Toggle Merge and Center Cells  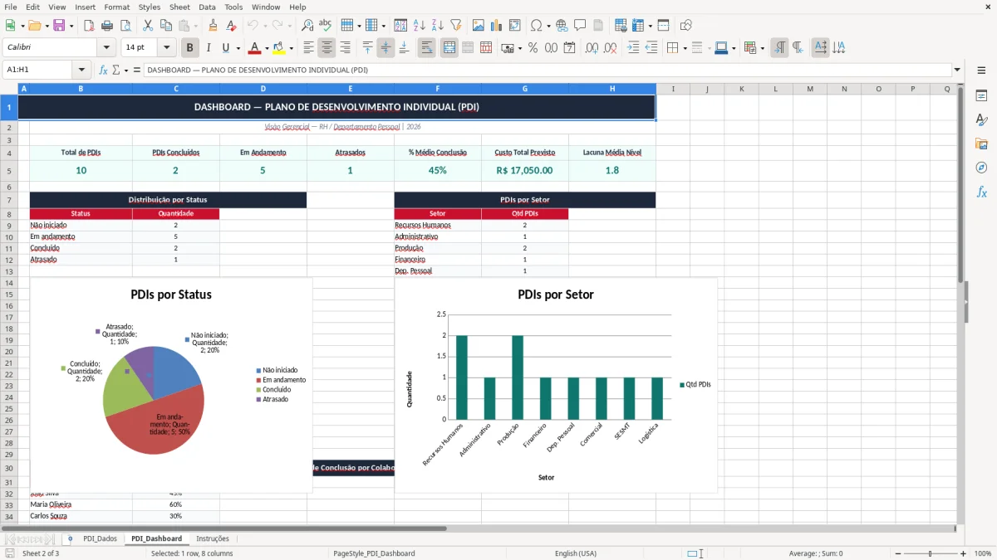(x=449, y=48)
